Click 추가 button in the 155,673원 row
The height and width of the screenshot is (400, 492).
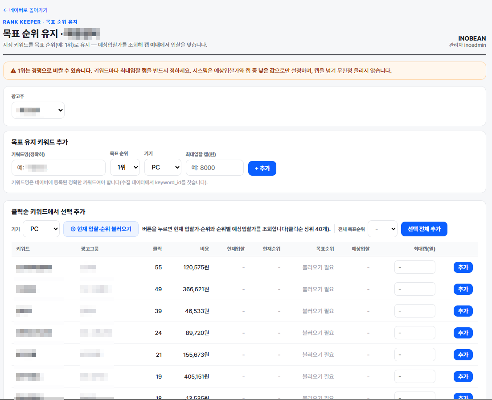pos(463,355)
